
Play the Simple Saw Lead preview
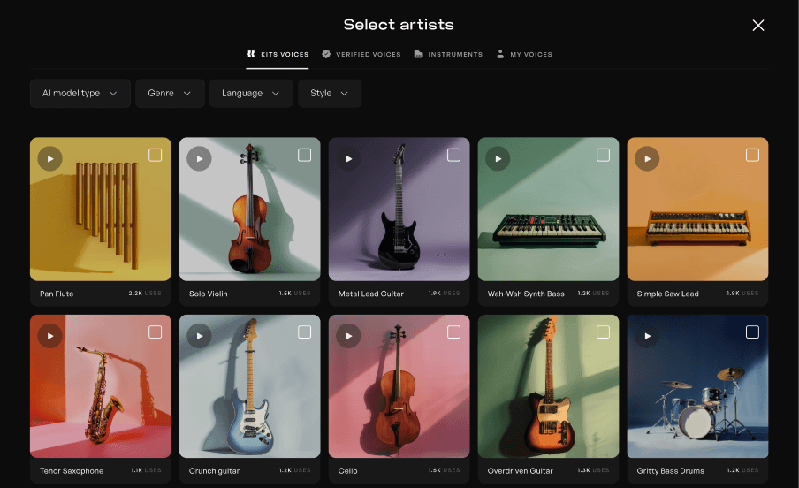(647, 158)
